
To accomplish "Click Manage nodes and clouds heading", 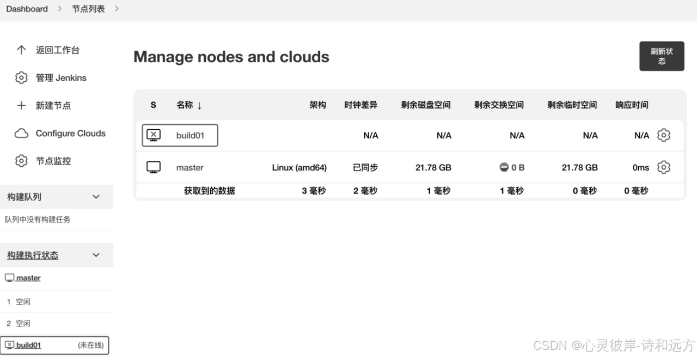I will (x=231, y=57).
